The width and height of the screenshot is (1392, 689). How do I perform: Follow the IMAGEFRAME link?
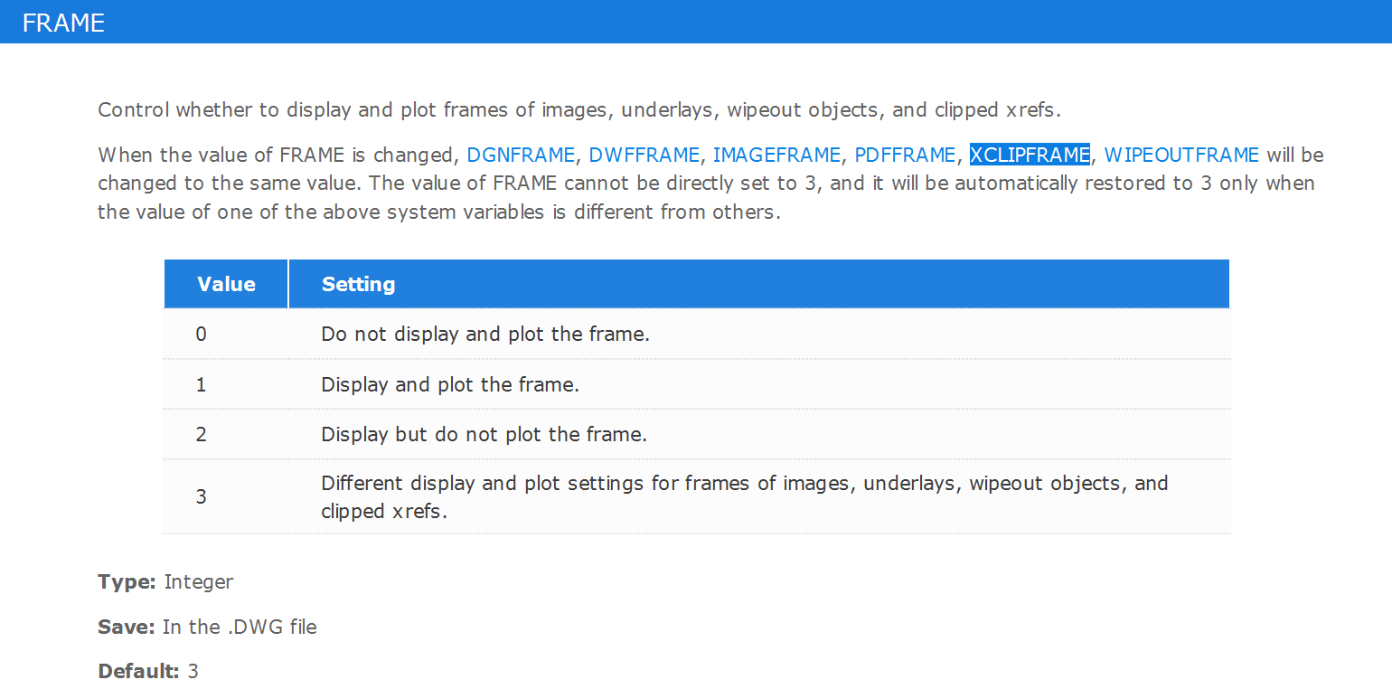(777, 155)
